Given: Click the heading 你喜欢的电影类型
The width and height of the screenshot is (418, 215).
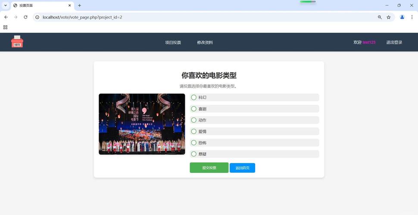Looking at the screenshot, I should [x=209, y=76].
